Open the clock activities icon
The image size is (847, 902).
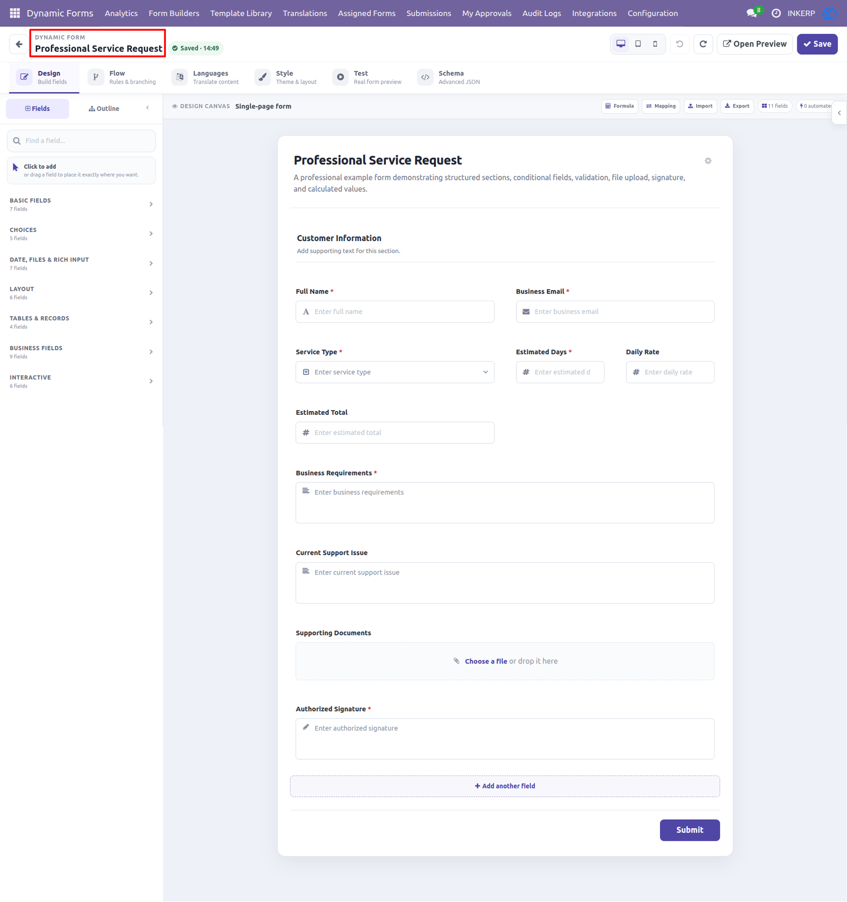[x=776, y=13]
